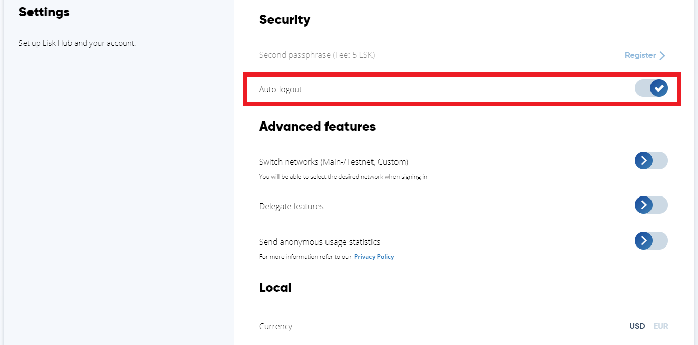Viewport: 698px width, 345px height.
Task: Click the Auto-logout label text
Action: 281,89
